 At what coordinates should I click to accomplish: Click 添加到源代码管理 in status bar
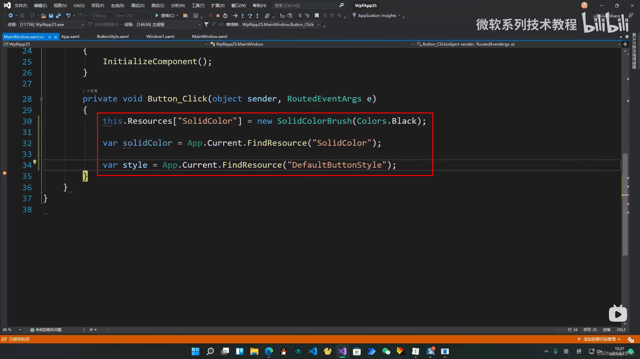(x=599, y=339)
